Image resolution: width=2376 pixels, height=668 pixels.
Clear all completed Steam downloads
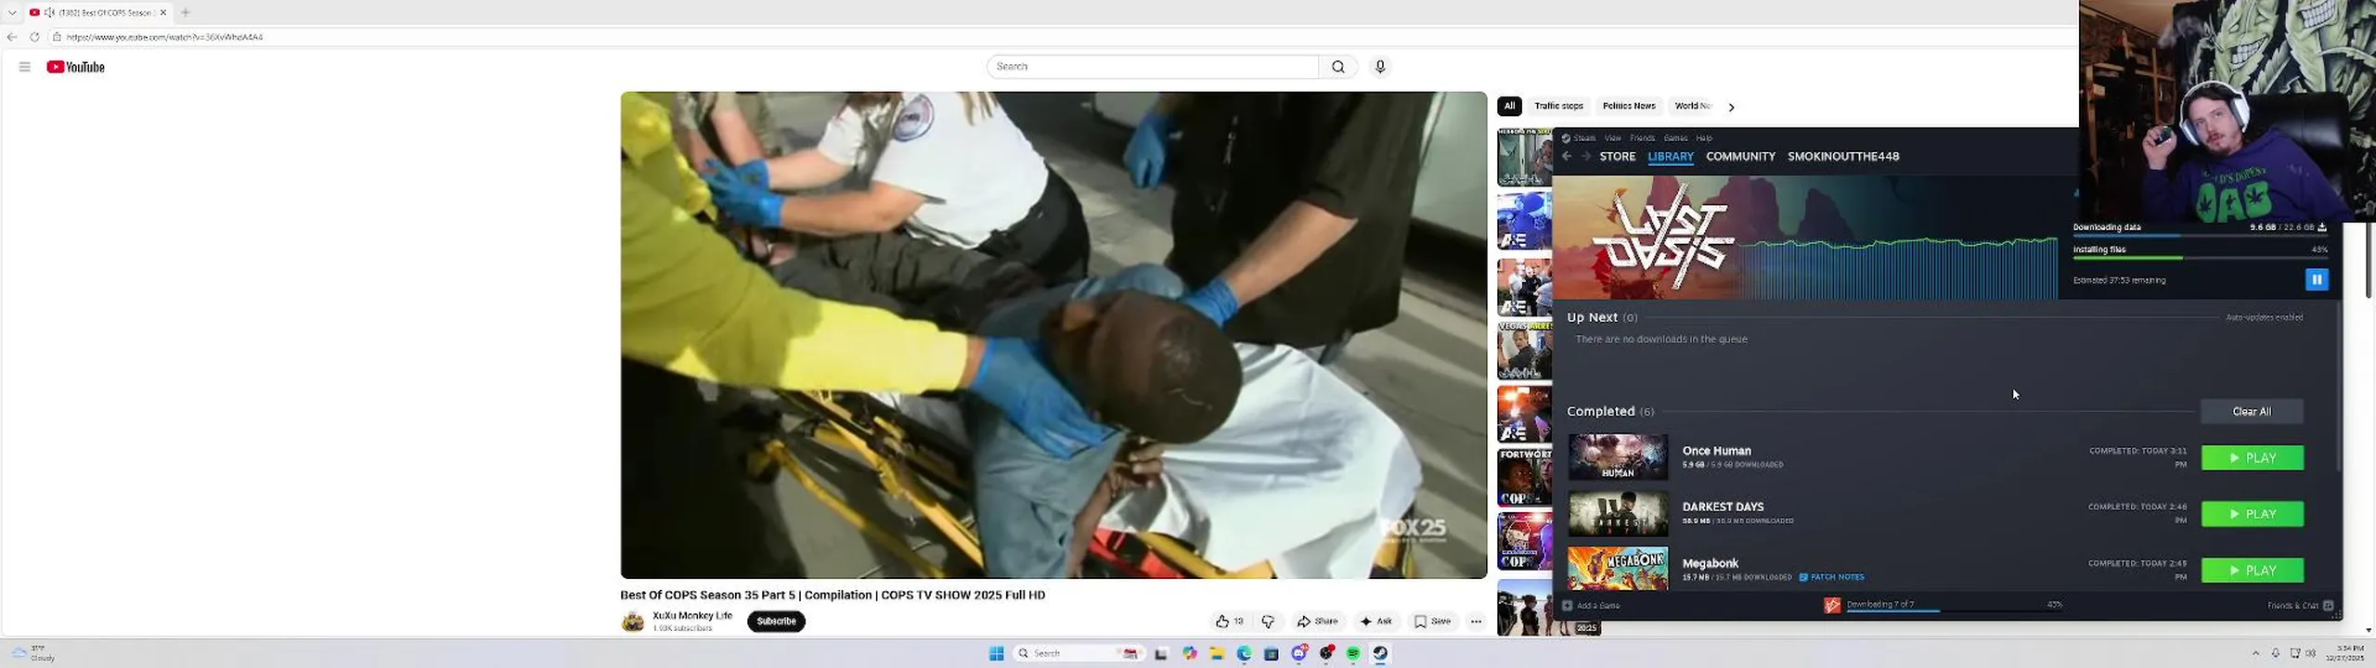[x=2252, y=412]
